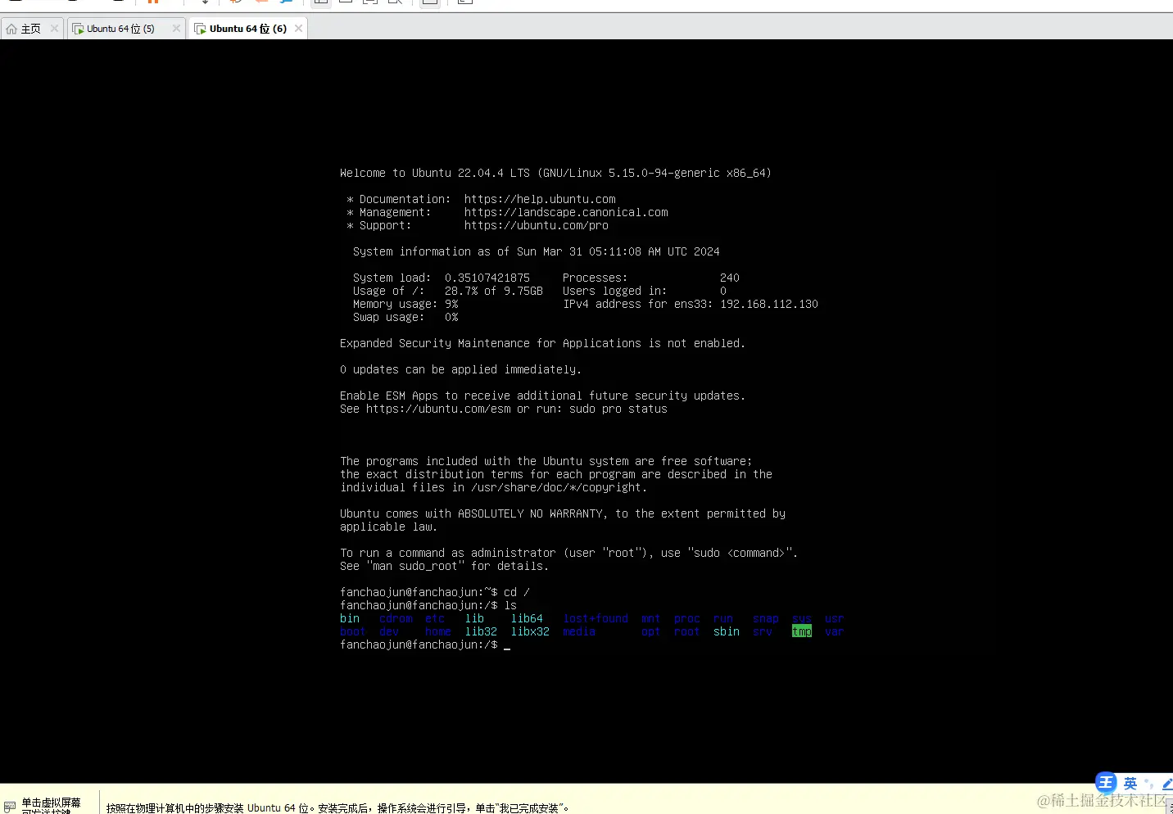Close the Ubuntu 64 位 (5) tab

[x=176, y=29]
